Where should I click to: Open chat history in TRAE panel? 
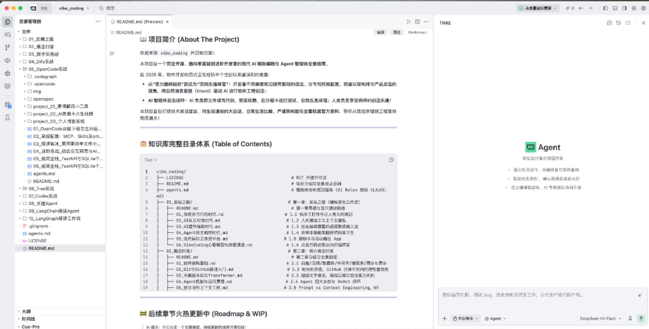[618, 23]
